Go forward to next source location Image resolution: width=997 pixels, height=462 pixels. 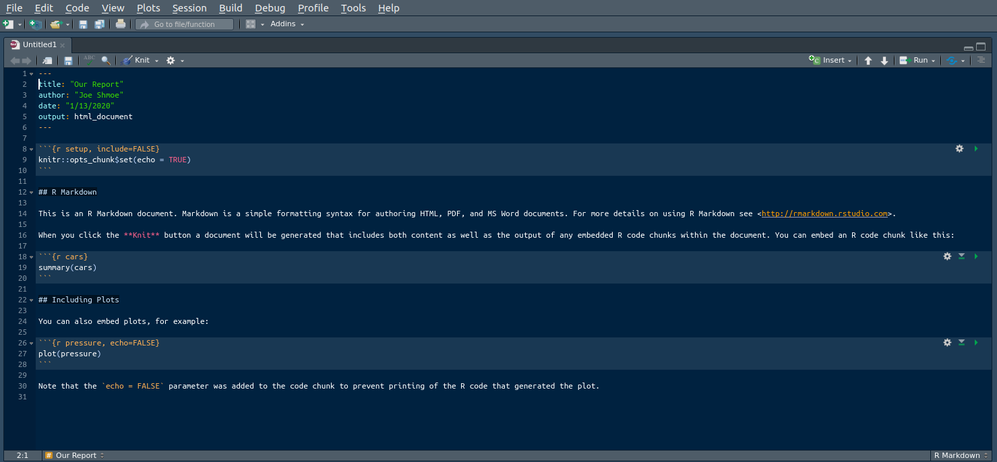[x=27, y=61]
